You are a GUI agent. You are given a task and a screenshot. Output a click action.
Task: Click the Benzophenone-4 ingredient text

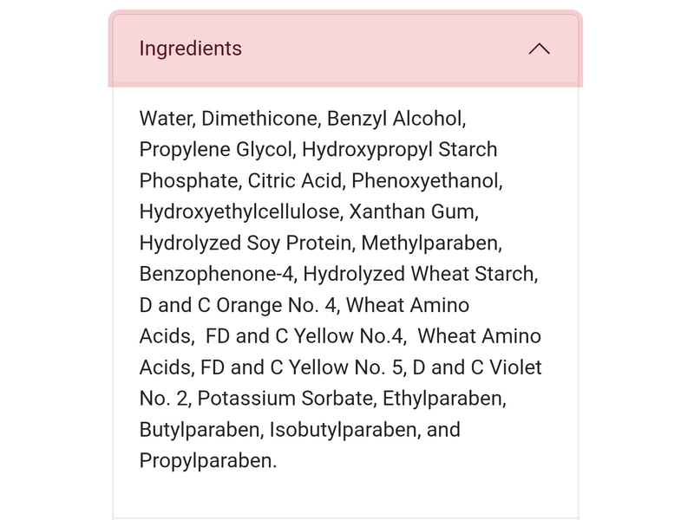208,274
